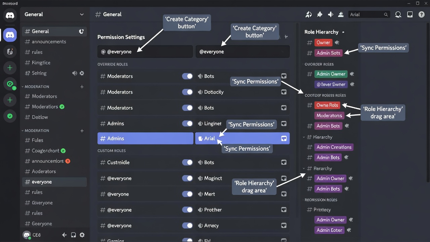Click invite icon on General channel
Image resolution: width=430 pixels, height=242 pixels.
click(x=81, y=31)
